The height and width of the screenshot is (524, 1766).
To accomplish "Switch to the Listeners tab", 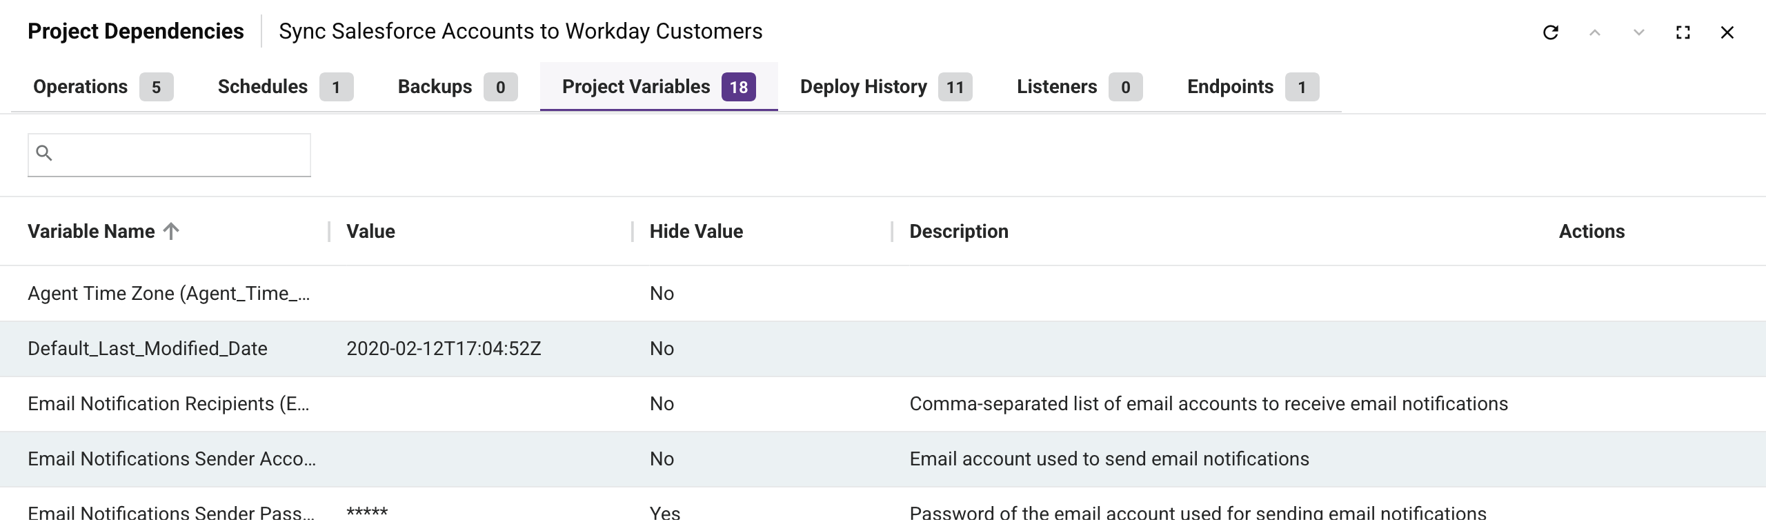I will 1080,87.
